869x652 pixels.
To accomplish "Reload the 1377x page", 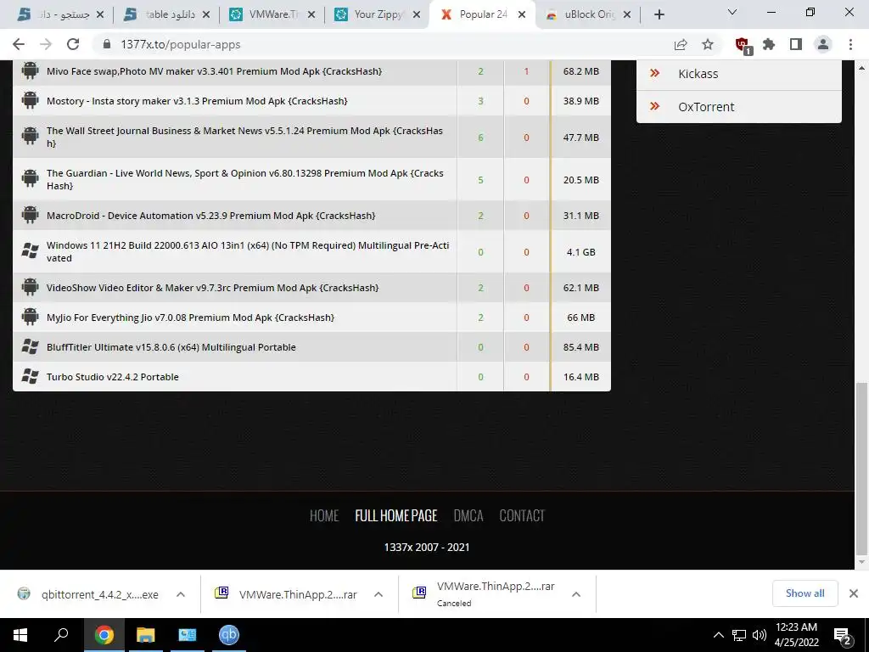I will pos(73,44).
